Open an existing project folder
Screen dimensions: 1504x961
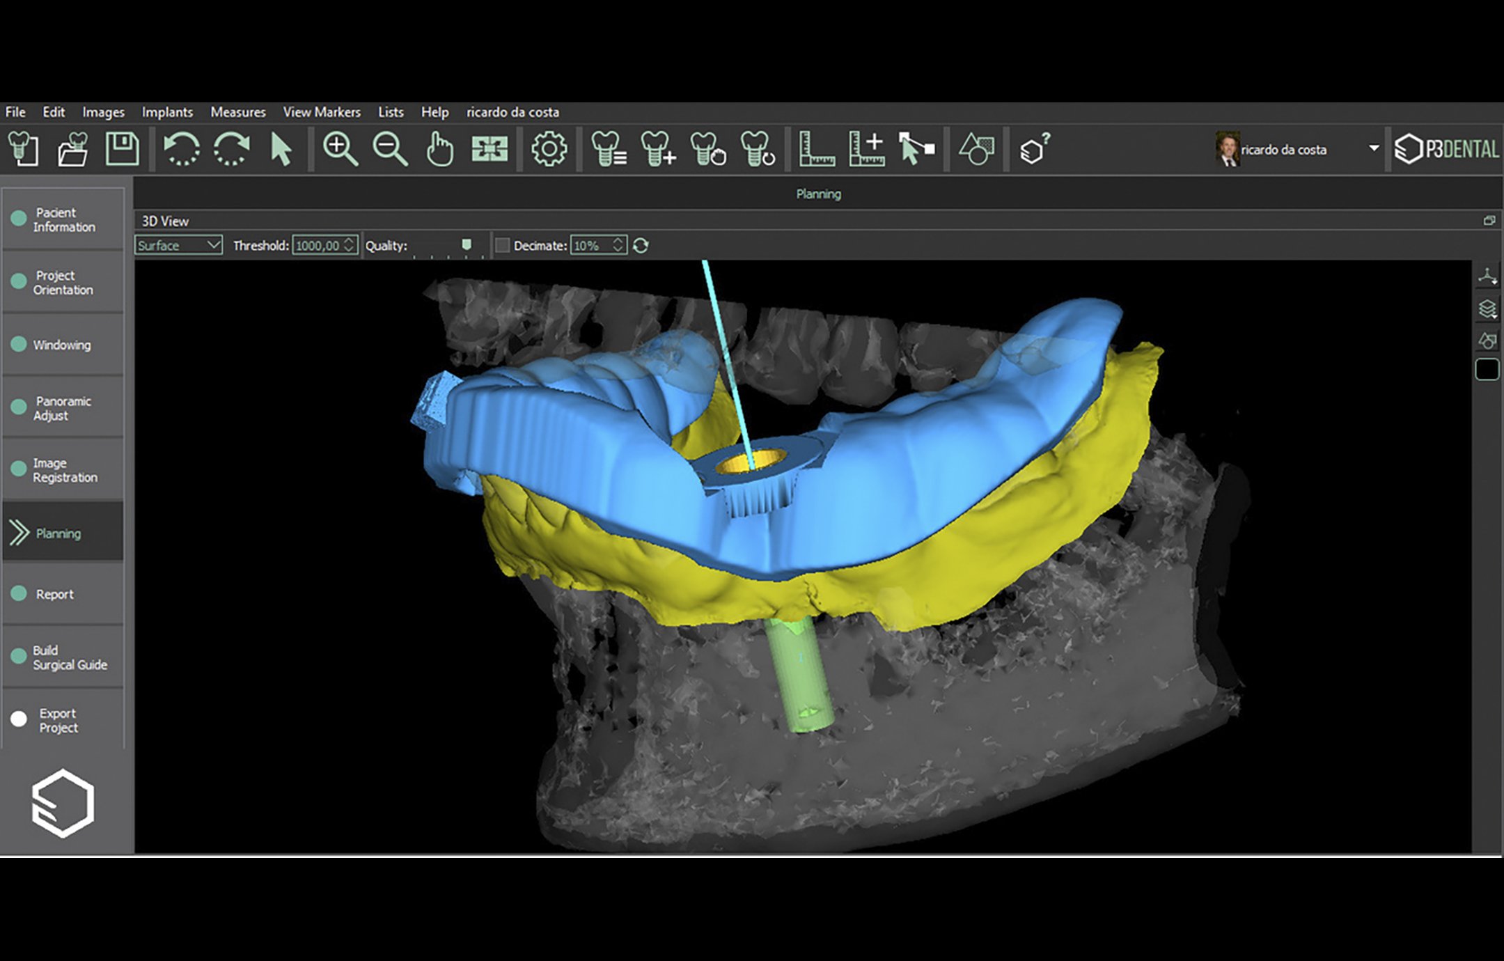coord(72,149)
